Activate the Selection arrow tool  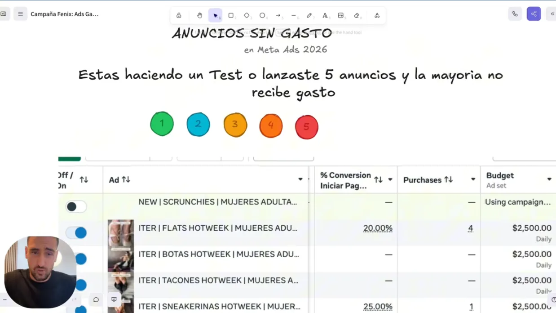pyautogui.click(x=215, y=15)
